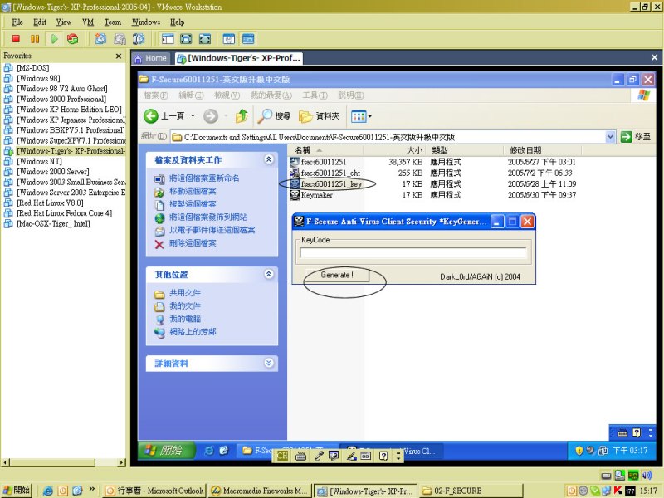Click the forward arrow in Explorer toolbar

pos(211,116)
